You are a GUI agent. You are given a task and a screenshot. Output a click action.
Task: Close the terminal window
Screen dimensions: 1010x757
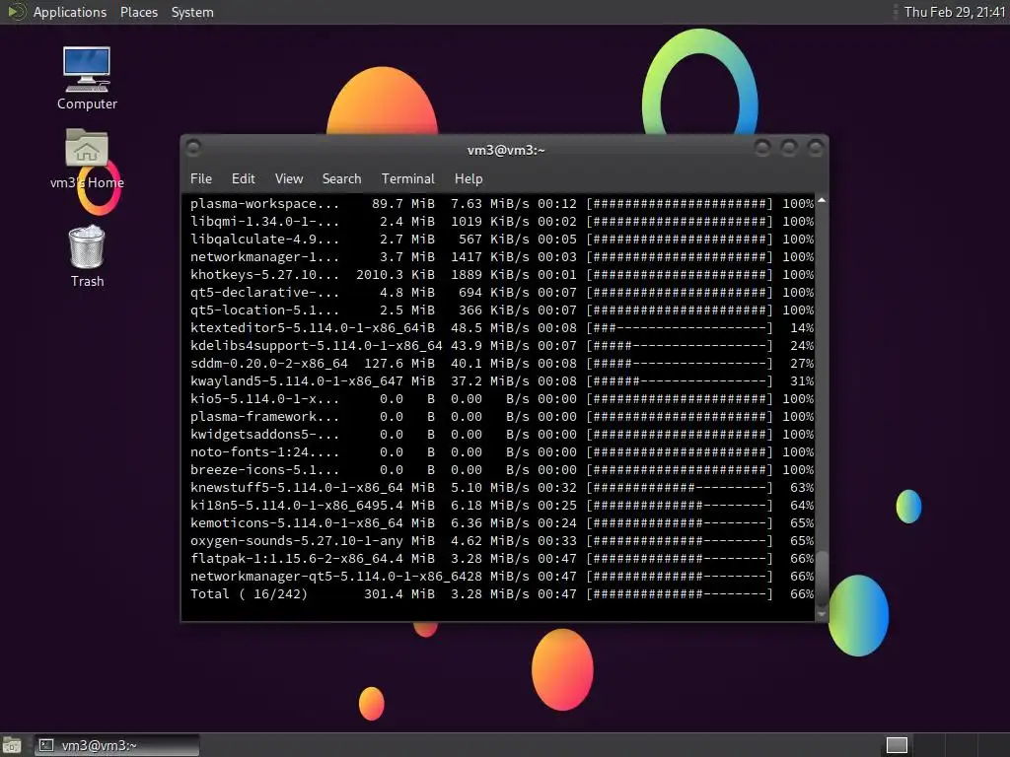click(816, 148)
